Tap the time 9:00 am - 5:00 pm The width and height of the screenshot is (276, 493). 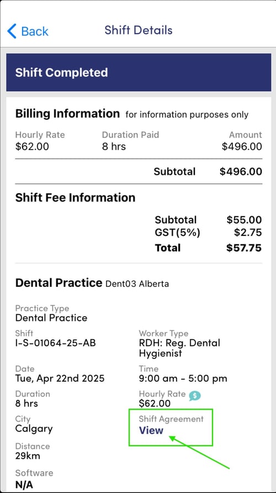[x=183, y=378]
